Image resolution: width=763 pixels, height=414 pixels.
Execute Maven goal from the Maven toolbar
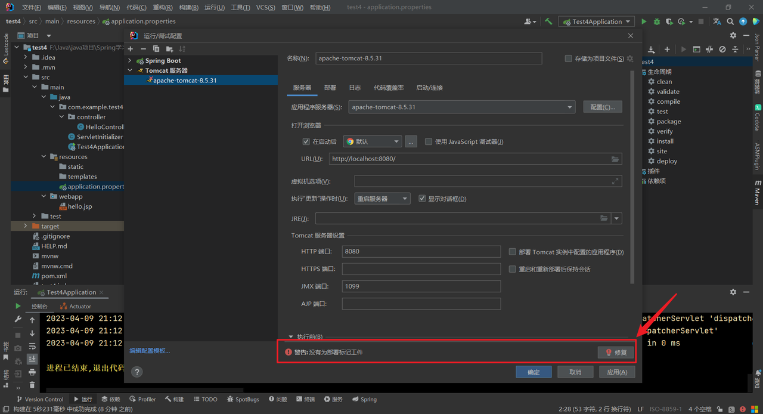(696, 50)
